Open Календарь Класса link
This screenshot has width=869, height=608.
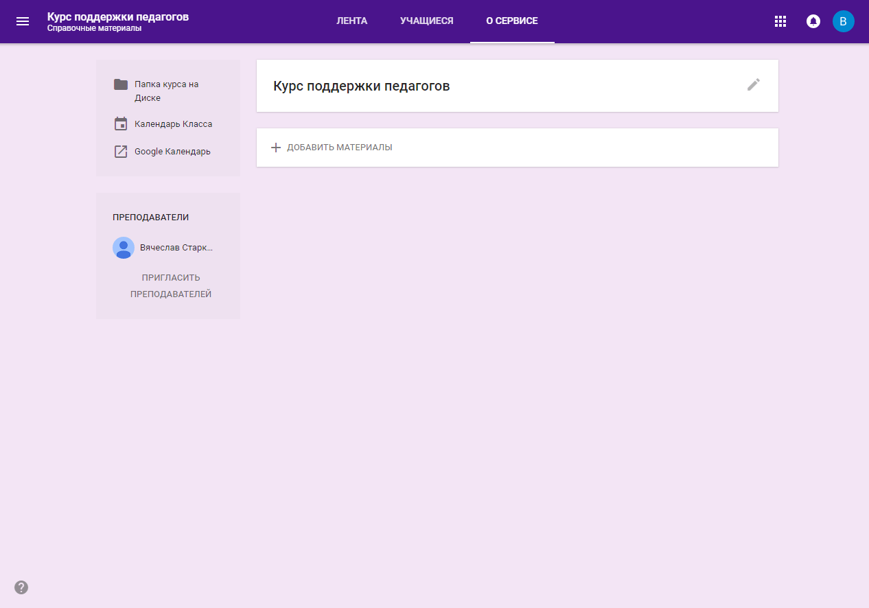click(x=173, y=124)
